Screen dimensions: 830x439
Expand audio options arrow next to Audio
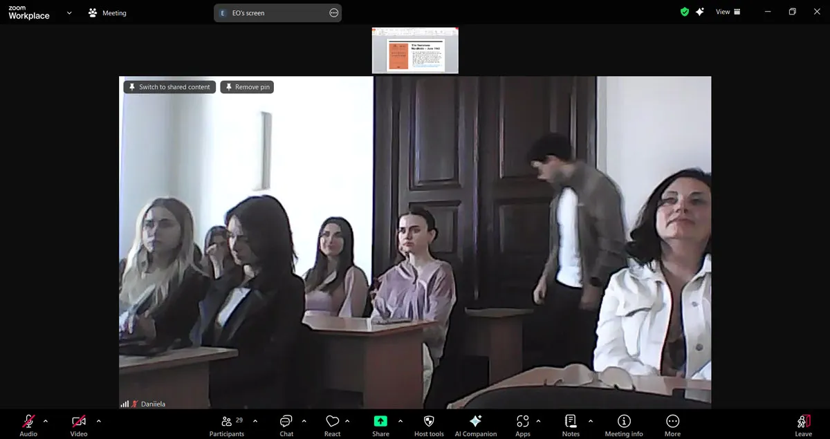click(x=46, y=421)
